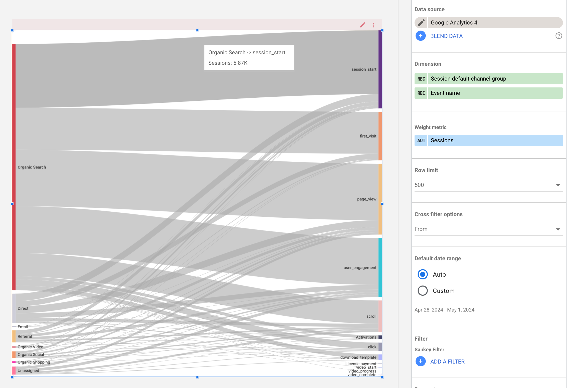Click the bottom-center chart resize handle
Screen dimensions: 567x388
click(197, 377)
